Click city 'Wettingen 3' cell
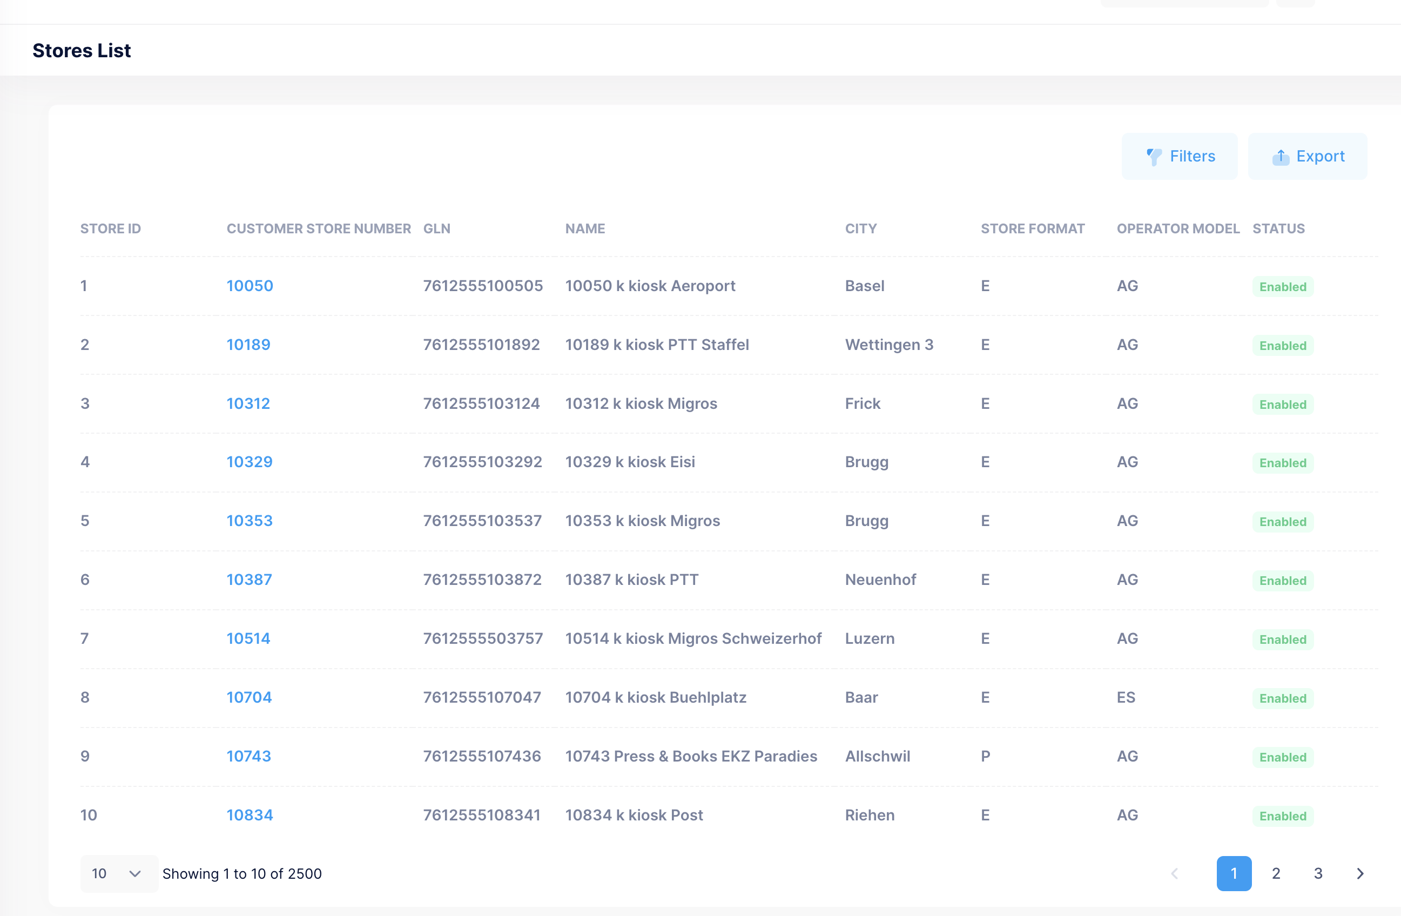Screen dimensions: 1401x916 coord(889,345)
